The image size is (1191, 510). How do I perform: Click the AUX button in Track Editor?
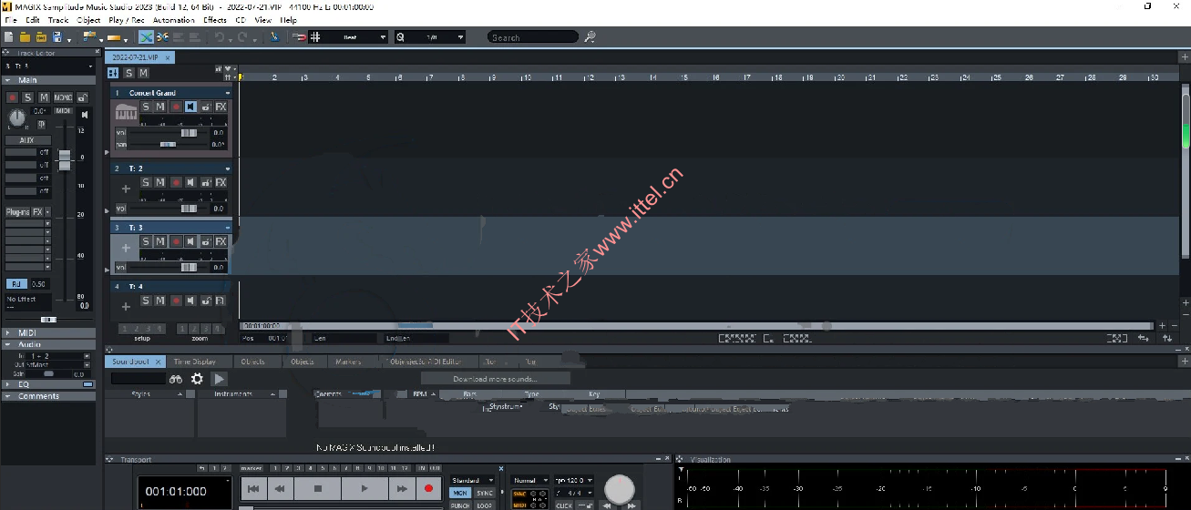[26, 140]
